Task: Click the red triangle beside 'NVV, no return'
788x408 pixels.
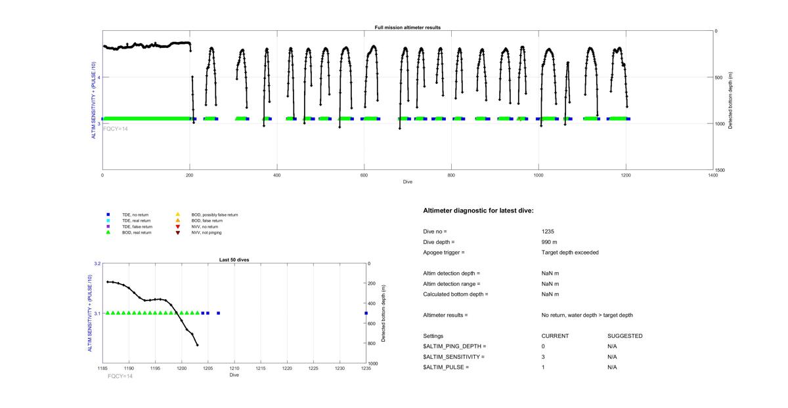Action: [177, 226]
